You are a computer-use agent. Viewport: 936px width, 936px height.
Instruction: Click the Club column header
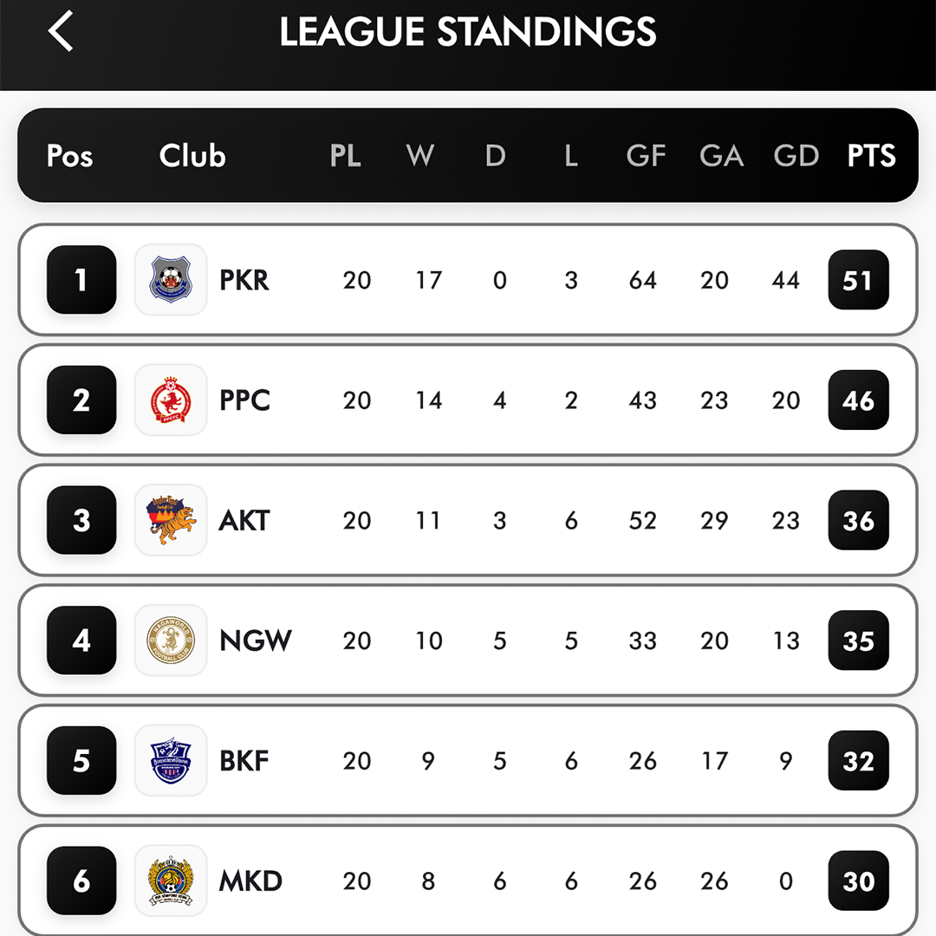[192, 156]
